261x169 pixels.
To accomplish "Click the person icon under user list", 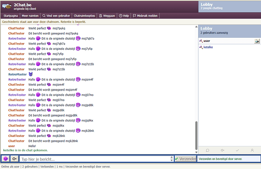I will [252, 150].
